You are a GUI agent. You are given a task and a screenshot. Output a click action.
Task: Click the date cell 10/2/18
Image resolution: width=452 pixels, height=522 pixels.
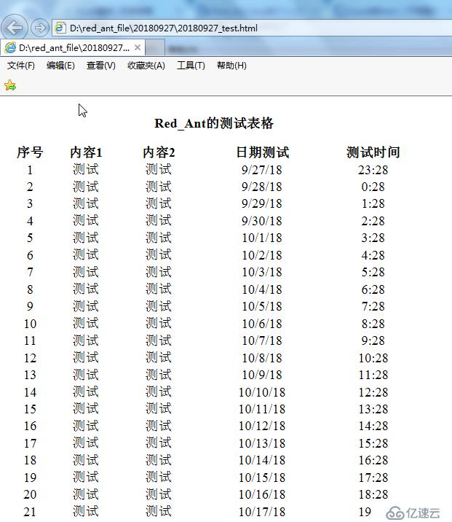point(262,255)
